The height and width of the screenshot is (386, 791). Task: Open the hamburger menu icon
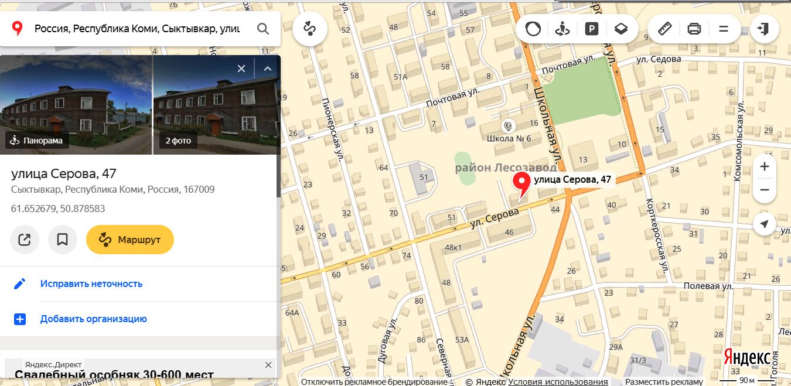click(723, 29)
